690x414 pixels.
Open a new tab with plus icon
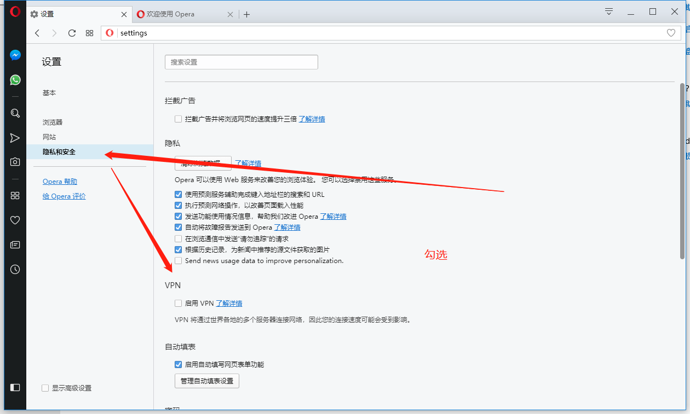[x=246, y=14]
